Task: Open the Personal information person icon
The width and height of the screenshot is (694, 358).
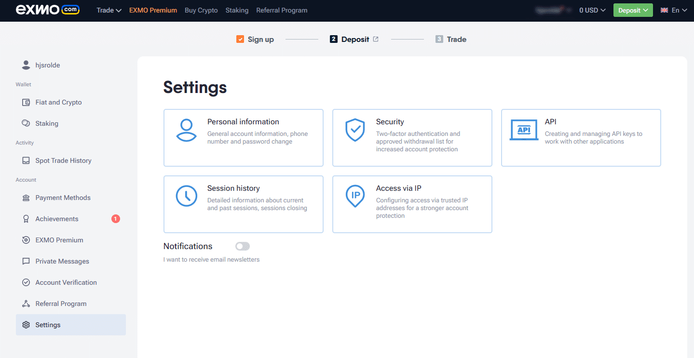Action: coord(186,131)
